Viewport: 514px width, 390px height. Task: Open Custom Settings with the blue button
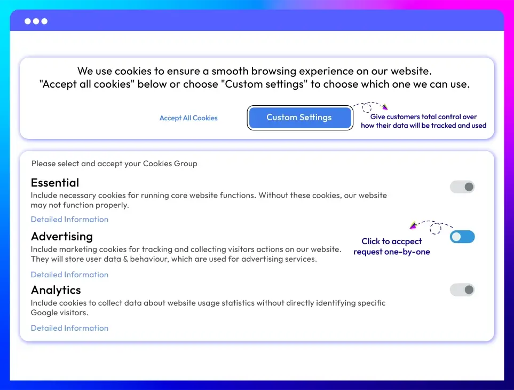click(300, 118)
